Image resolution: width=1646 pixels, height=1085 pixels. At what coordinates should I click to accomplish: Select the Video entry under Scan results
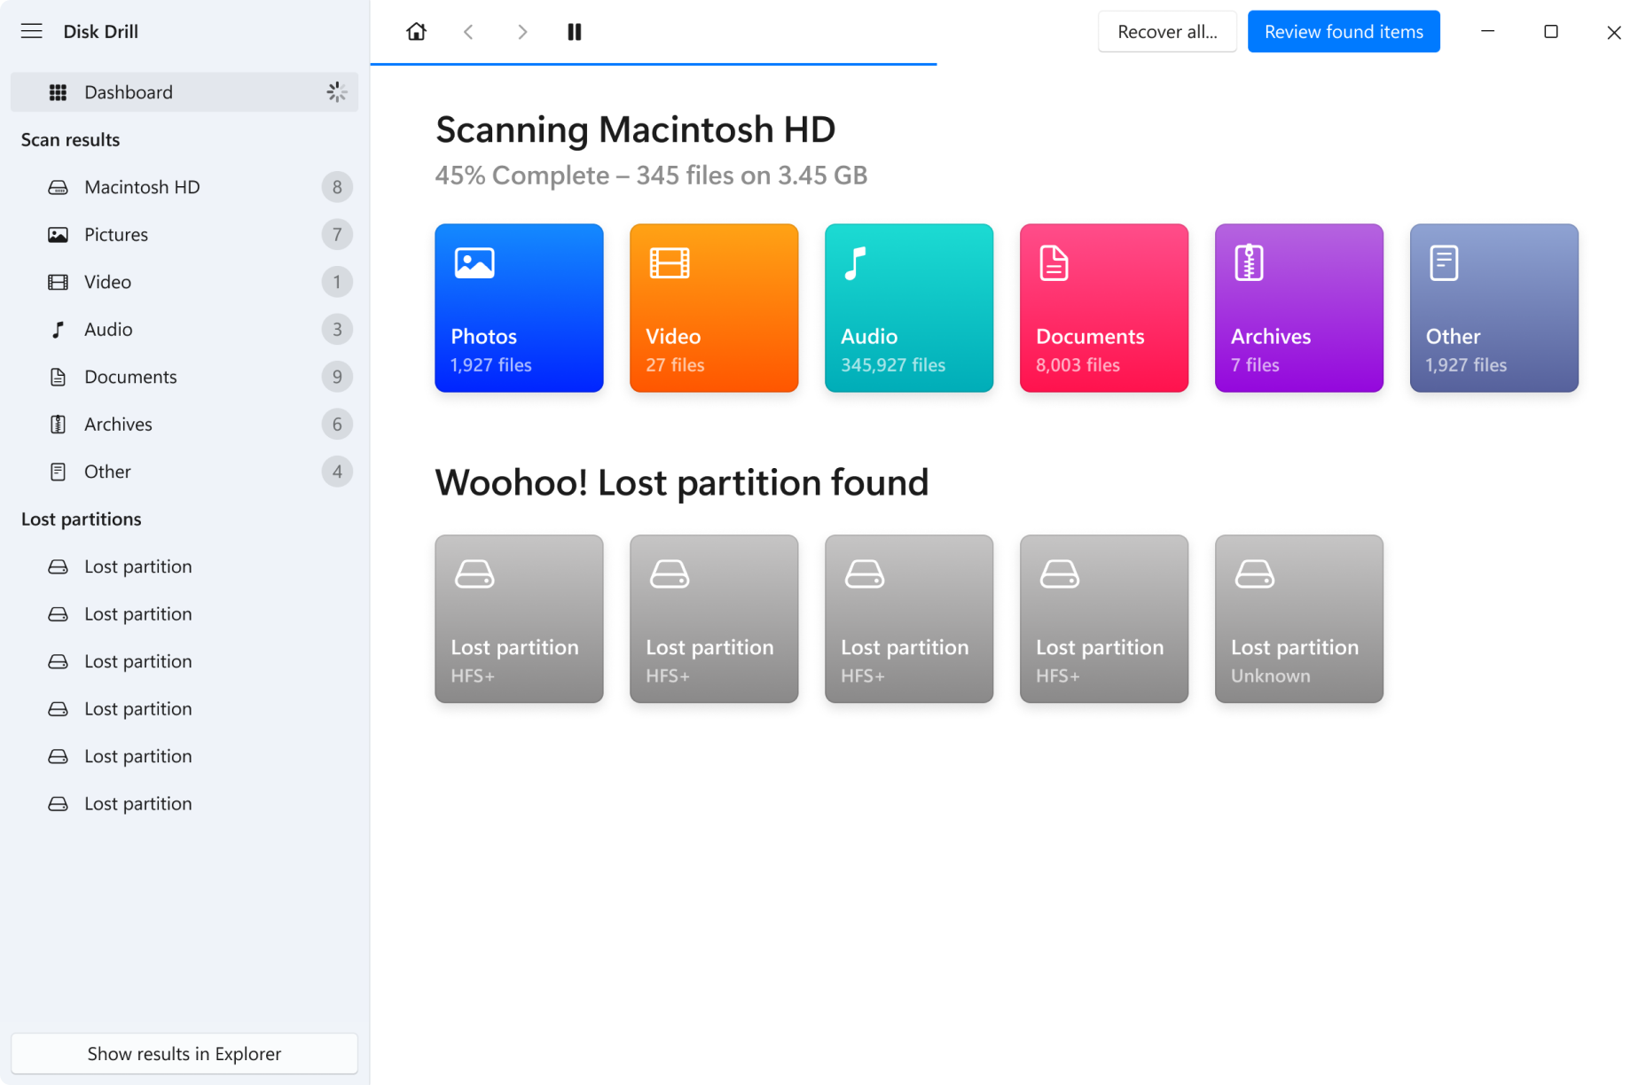(108, 281)
